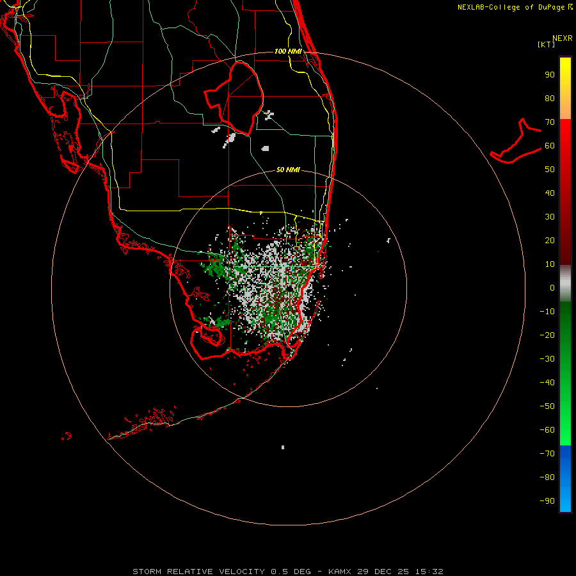Click the 100 NMI range ring label
This screenshot has width=576, height=576.
point(288,51)
